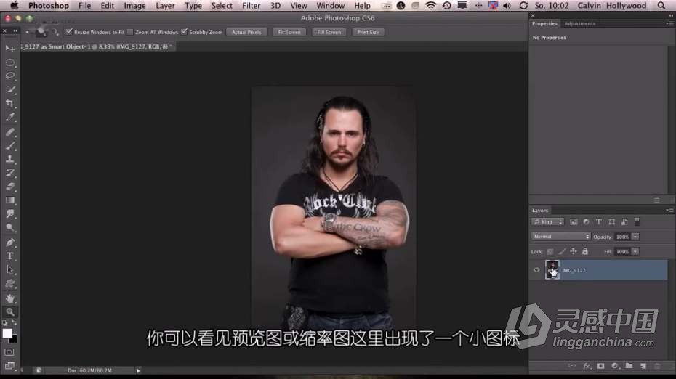Image resolution: width=676 pixels, height=379 pixels.
Task: Toggle shape layer filter
Action: [x=612, y=221]
